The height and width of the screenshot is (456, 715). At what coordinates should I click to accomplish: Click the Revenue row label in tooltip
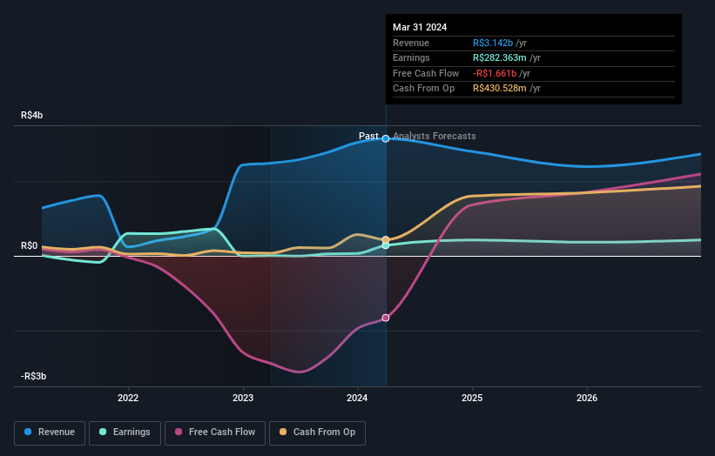pos(411,43)
